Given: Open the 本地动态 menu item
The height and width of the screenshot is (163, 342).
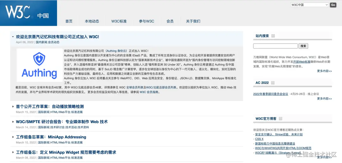Looking at the screenshot, I should point(92,21).
